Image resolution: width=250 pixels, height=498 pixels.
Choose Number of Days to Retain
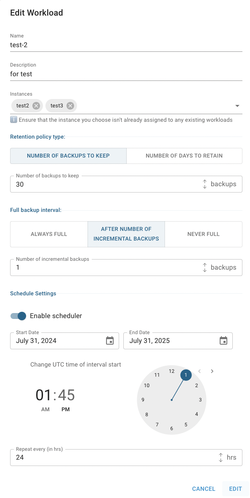(184, 155)
